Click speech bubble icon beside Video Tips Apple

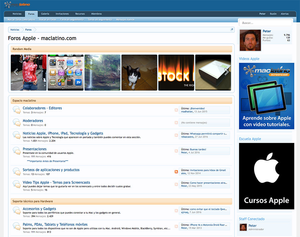17,184
